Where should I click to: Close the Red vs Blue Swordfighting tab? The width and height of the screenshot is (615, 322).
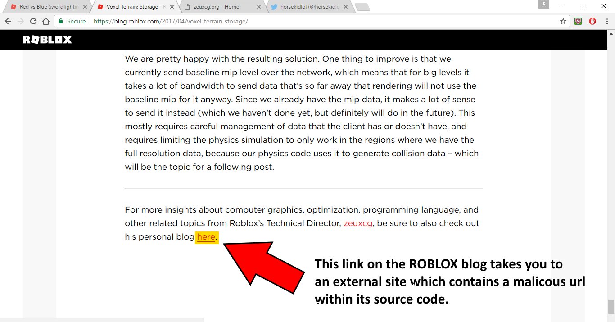85,7
